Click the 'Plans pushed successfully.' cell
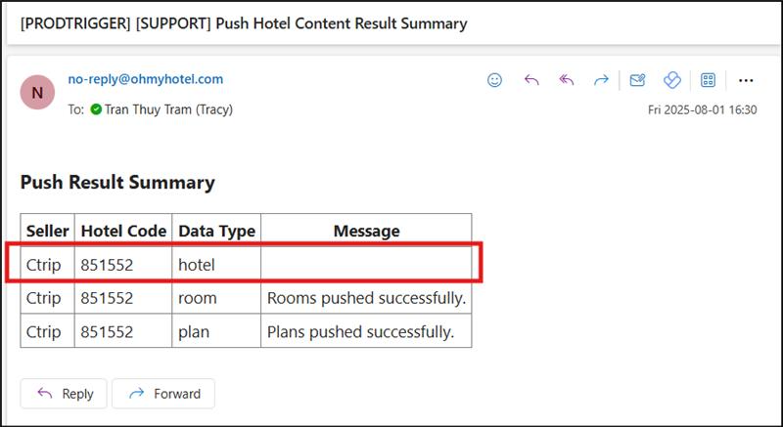The width and height of the screenshot is (783, 427). click(x=361, y=331)
